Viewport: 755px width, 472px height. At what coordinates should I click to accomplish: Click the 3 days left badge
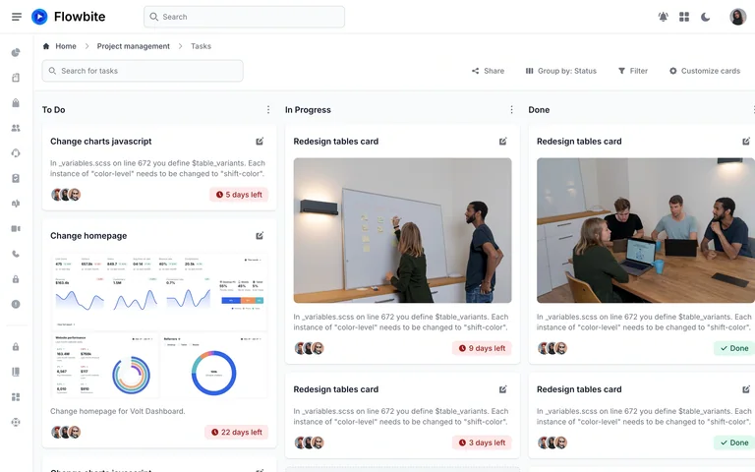tap(482, 442)
